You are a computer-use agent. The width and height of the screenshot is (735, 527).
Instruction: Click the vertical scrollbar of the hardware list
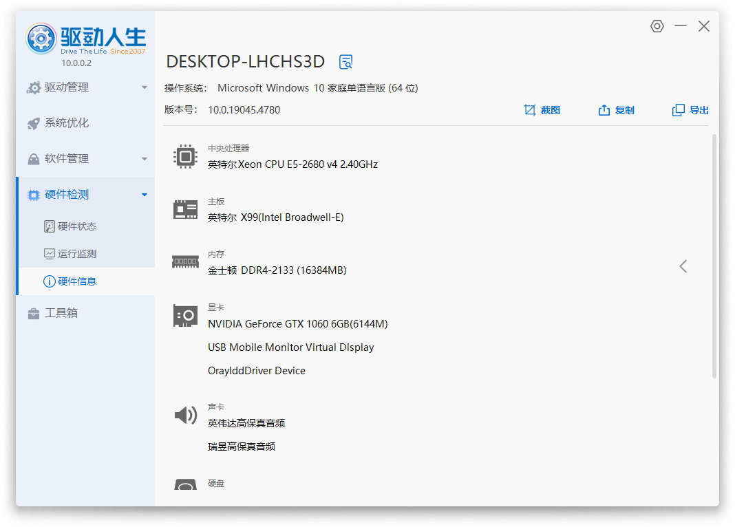click(714, 256)
